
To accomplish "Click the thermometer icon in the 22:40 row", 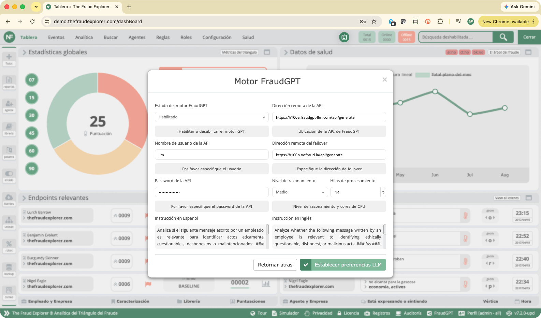I will pyautogui.click(x=465, y=261).
